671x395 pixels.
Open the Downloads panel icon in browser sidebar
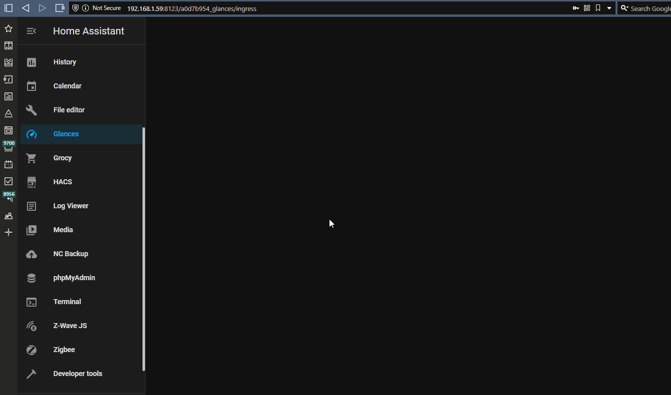tap(8, 62)
